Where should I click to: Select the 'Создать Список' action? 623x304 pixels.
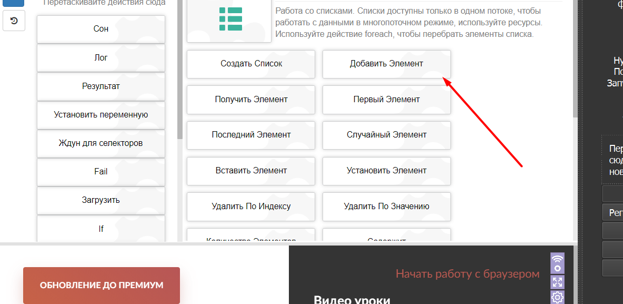[251, 64]
